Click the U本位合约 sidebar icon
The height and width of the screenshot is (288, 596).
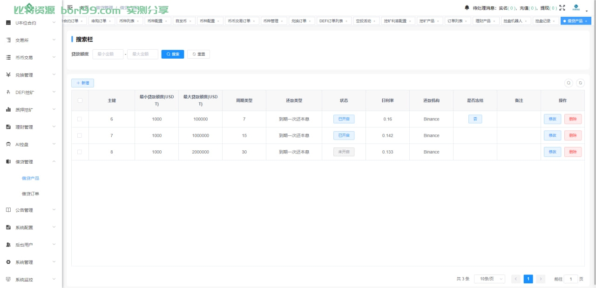pyautogui.click(x=8, y=23)
